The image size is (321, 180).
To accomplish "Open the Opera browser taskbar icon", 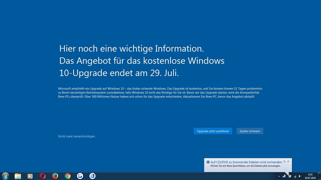I will tap(43, 176).
